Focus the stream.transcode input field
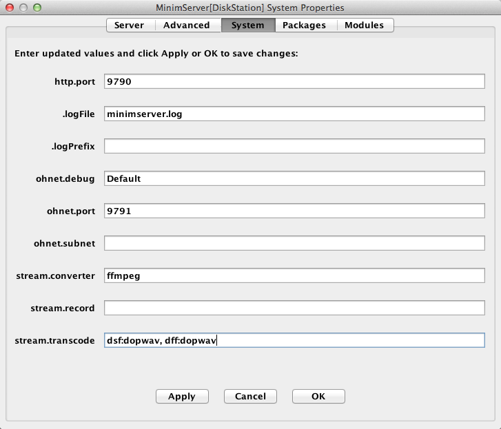 [294, 340]
